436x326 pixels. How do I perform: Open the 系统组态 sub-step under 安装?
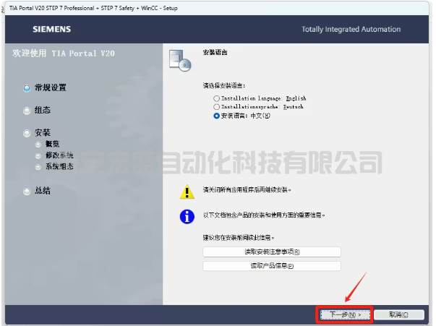(x=59, y=167)
